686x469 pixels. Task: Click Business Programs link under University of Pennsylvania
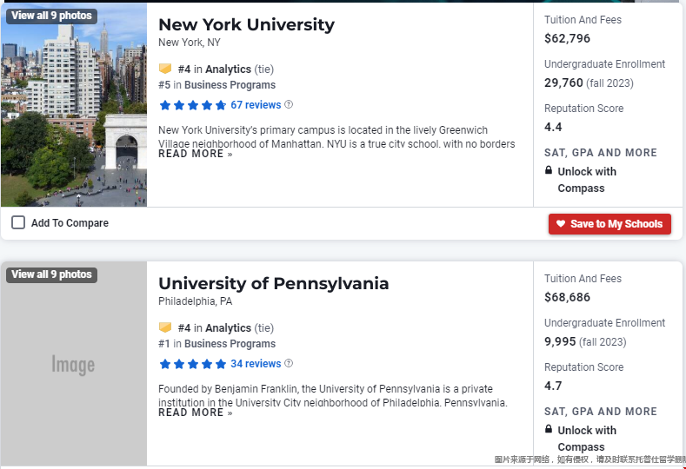(230, 344)
